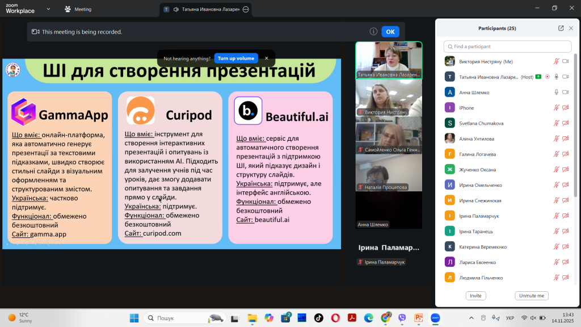Switch to the Meeting tab
Screen dimensions: 581x327
tap(78, 10)
